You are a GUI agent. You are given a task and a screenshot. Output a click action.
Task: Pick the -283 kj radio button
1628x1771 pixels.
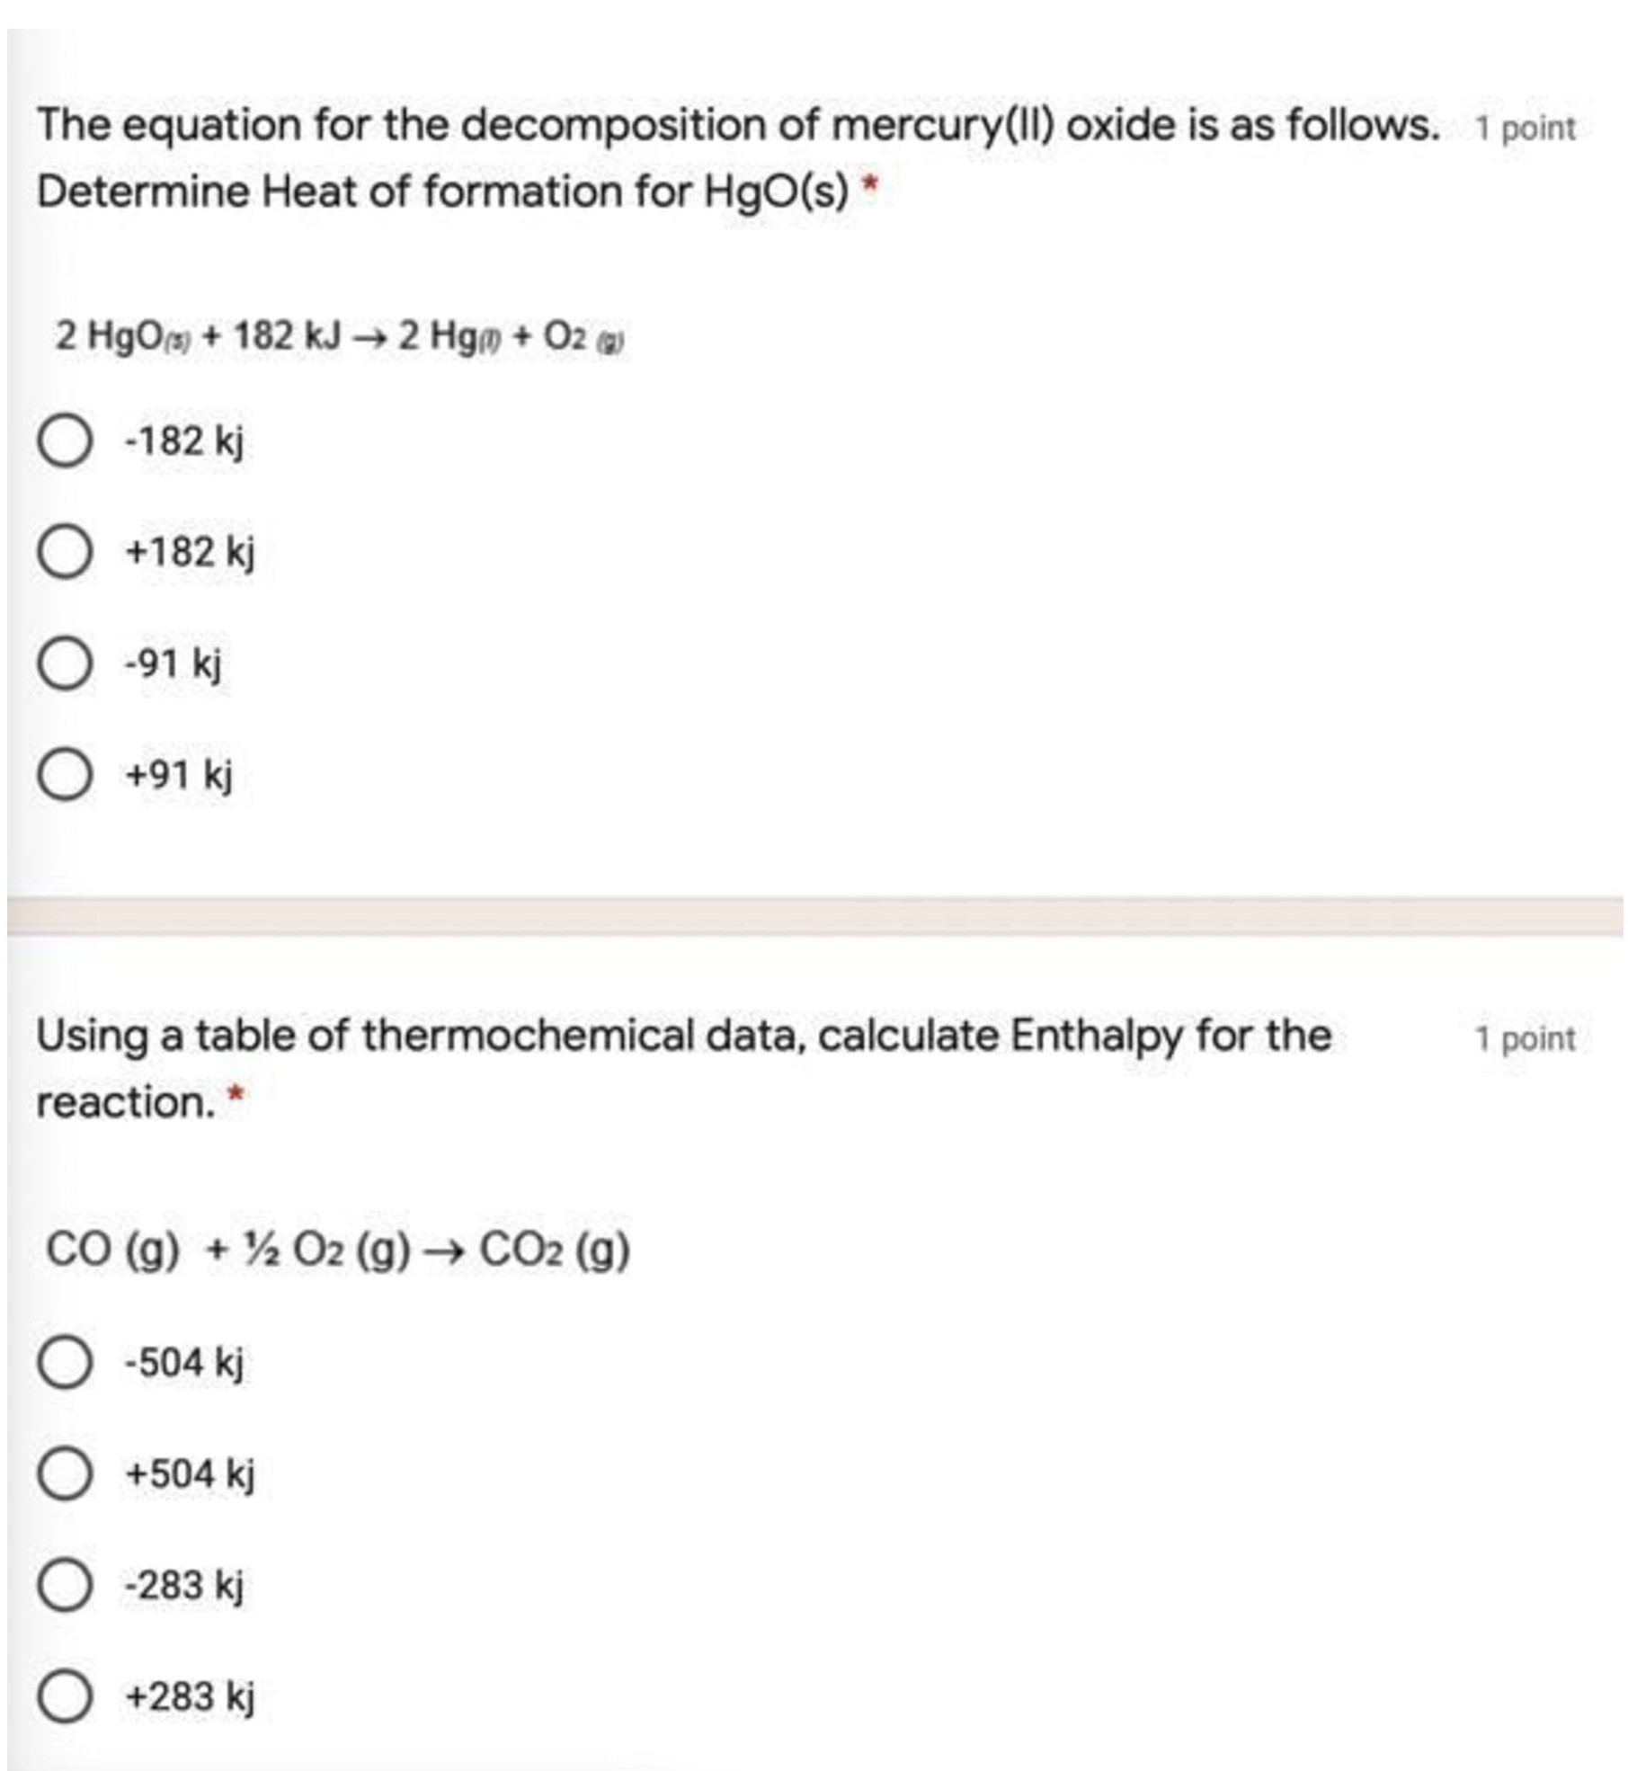point(65,1585)
